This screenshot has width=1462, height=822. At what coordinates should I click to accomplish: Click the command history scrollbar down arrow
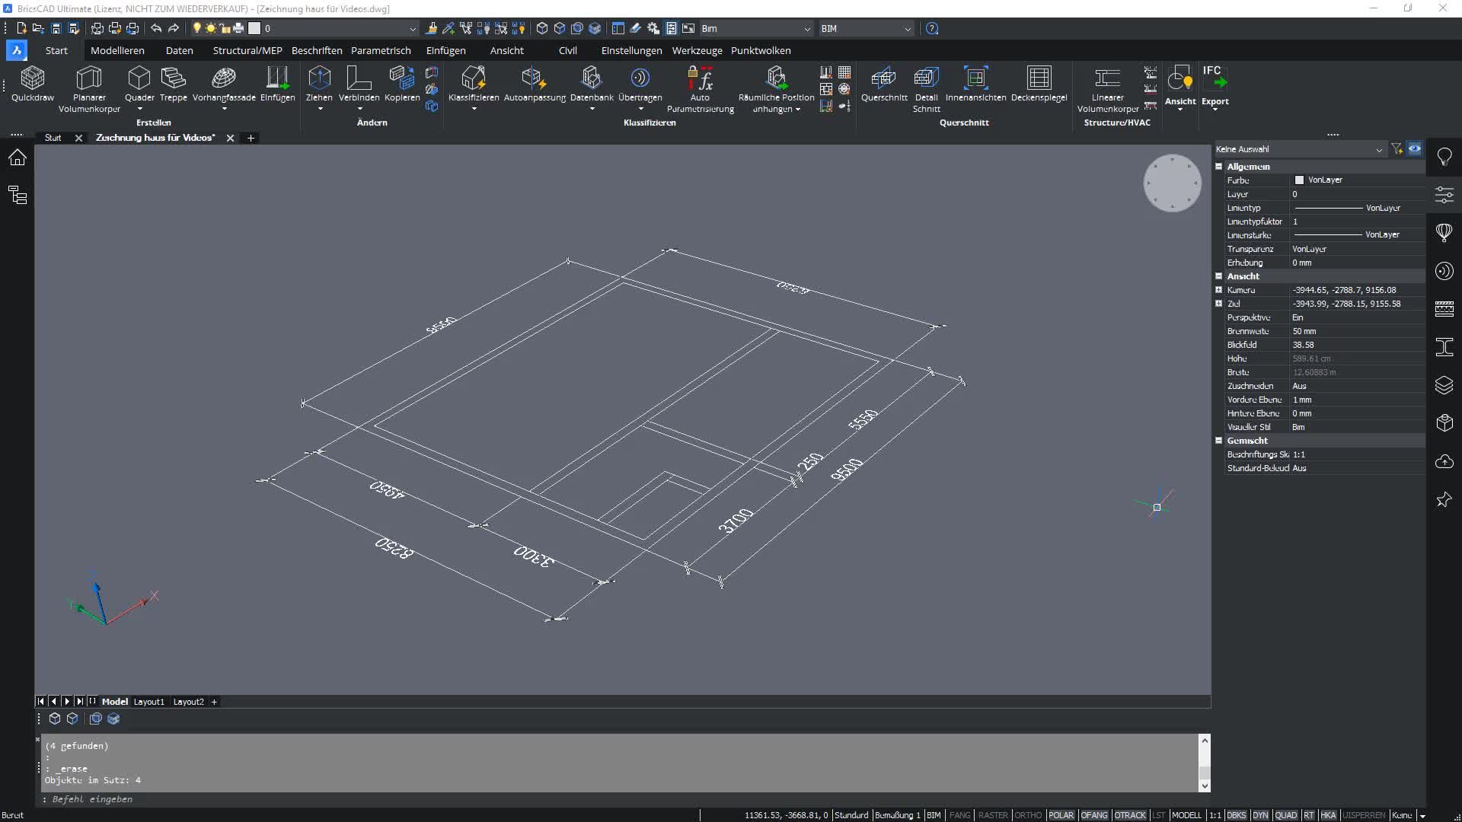(1205, 785)
